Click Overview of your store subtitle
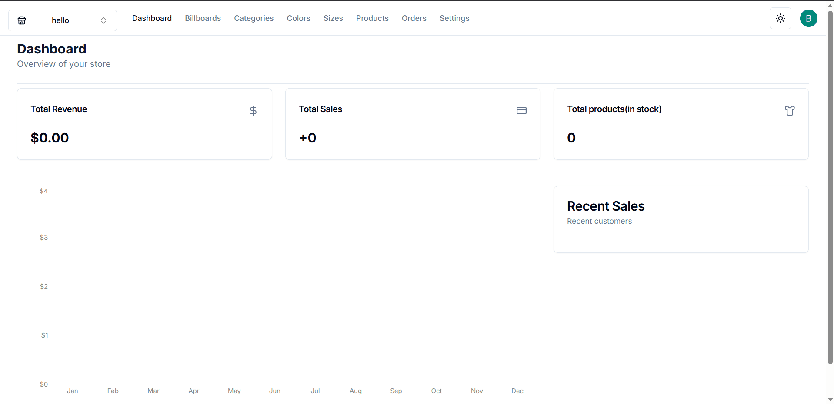The height and width of the screenshot is (404, 834). point(64,64)
